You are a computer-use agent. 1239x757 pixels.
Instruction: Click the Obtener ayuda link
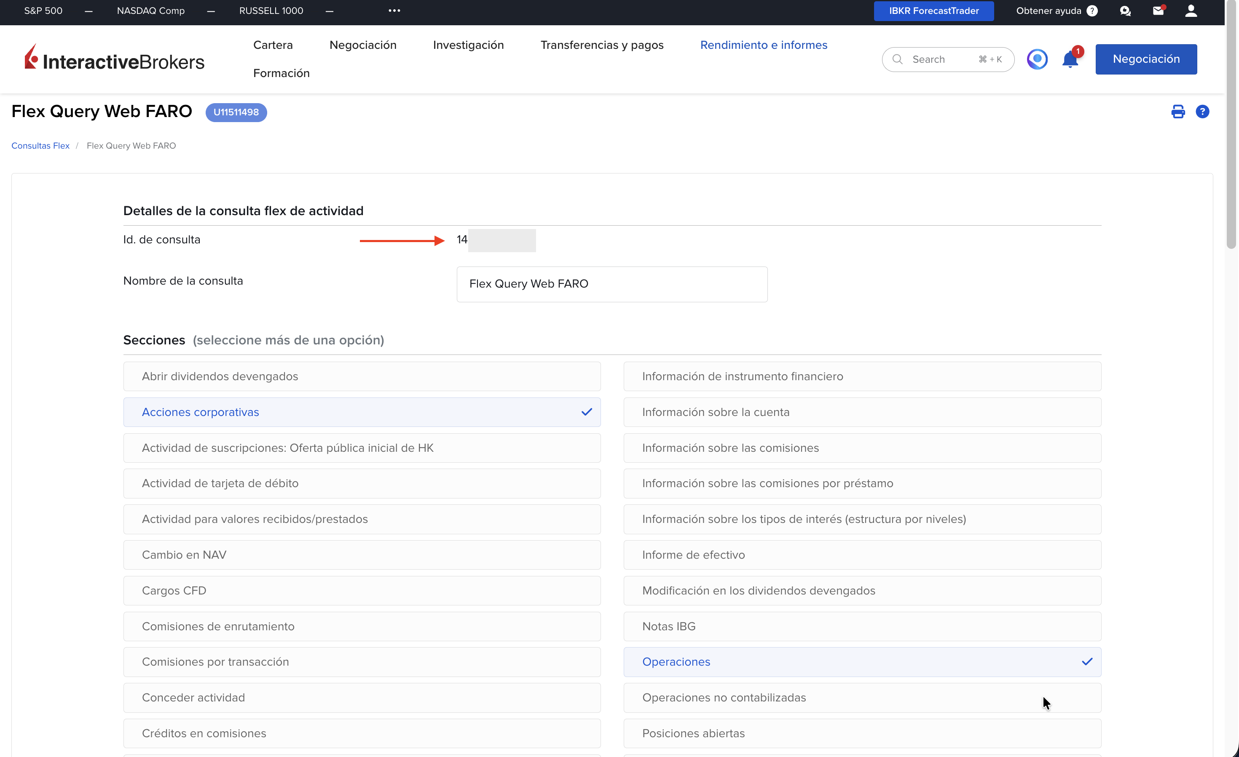1049,11
